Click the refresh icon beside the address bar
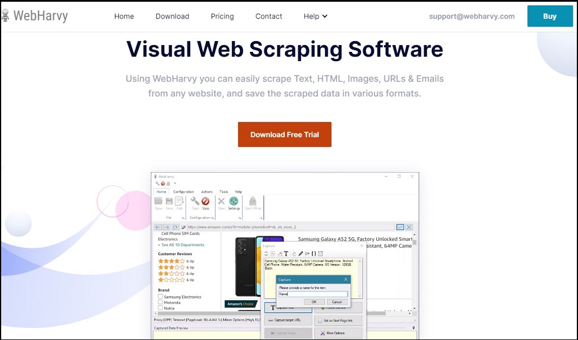578x340 pixels. (x=176, y=227)
